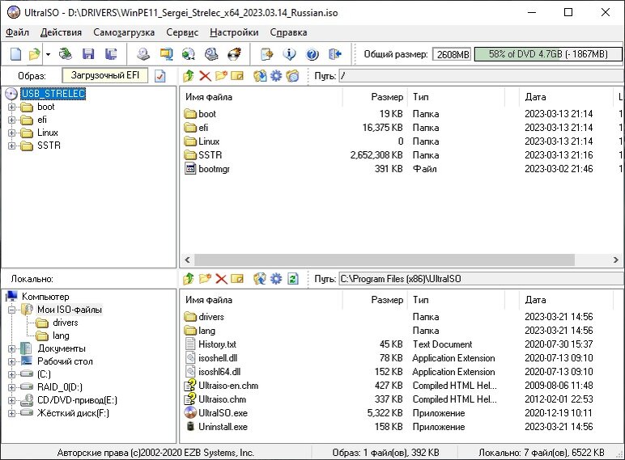This screenshot has width=625, height=460.
Task: Expand the Рабочий стол tree node
Action: point(11,361)
